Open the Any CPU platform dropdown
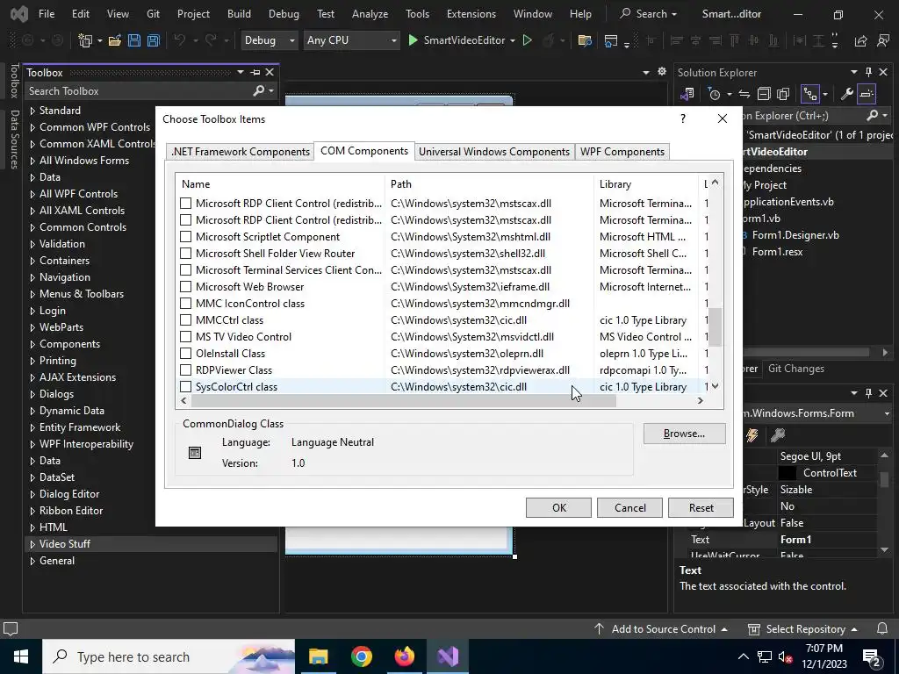Viewport: 899px width, 674px height. (351, 40)
